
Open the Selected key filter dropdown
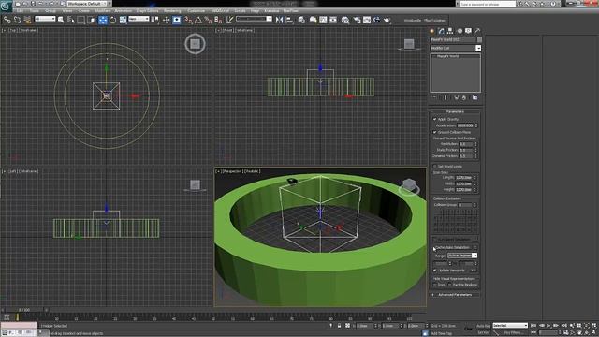[509, 326]
